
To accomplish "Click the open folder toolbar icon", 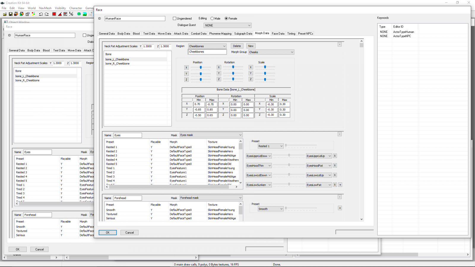I will (5, 14).
